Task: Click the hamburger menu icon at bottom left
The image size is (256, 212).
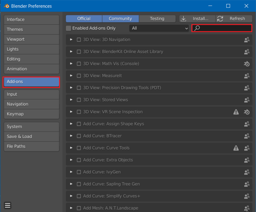Action: (x=7, y=205)
